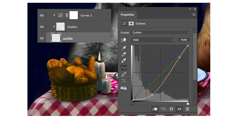This screenshot has height=119, width=238.
Task: Select the top-right curve endpoint
Action: pos(188,46)
